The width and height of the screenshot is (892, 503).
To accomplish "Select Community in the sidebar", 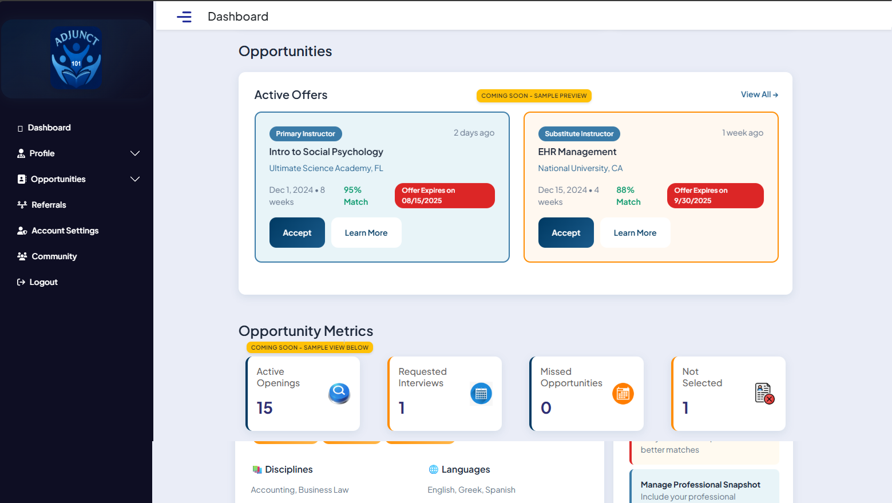I will point(54,256).
